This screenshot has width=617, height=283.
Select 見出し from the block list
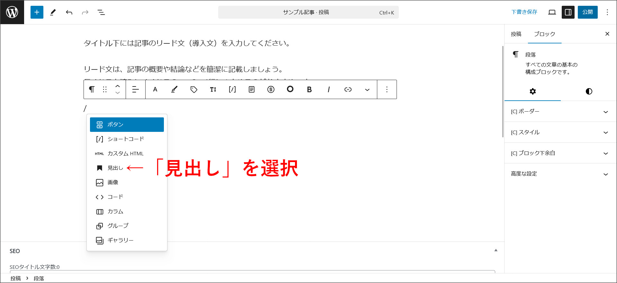click(x=115, y=168)
